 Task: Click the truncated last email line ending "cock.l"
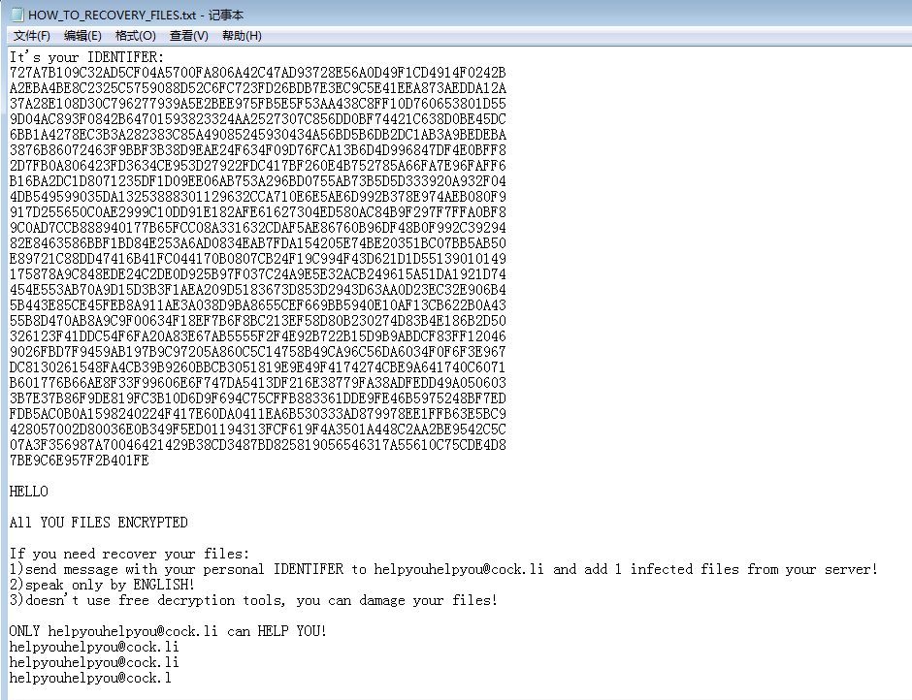point(90,678)
